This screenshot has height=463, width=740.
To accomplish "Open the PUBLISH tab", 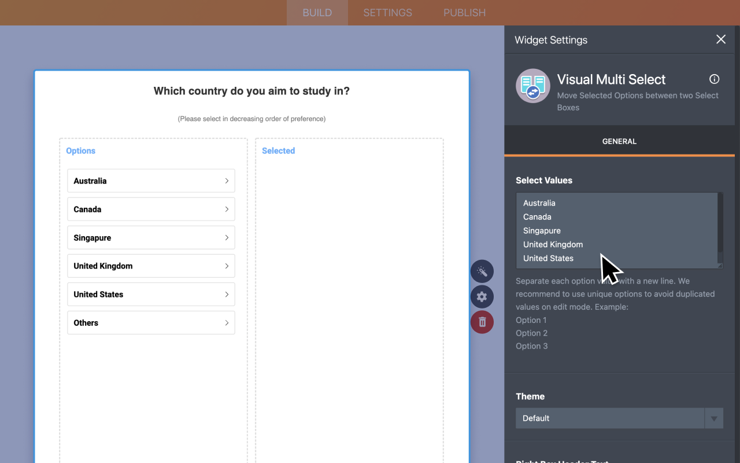I will click(x=464, y=12).
